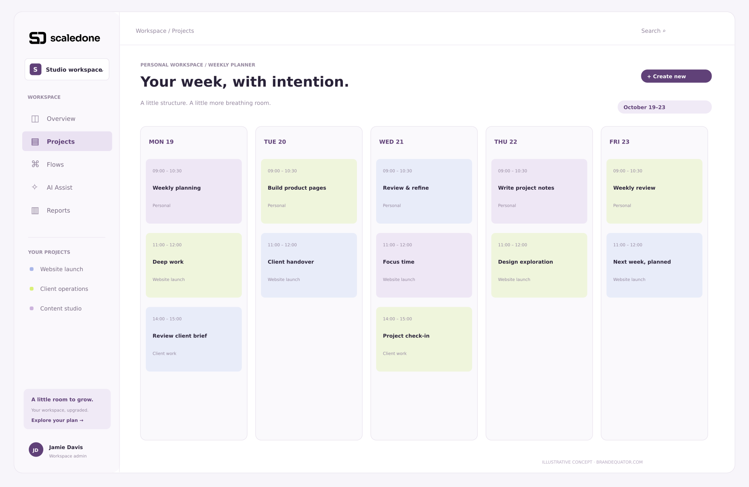Click the Your week, with intention heading
The width and height of the screenshot is (749, 487).
point(245,82)
